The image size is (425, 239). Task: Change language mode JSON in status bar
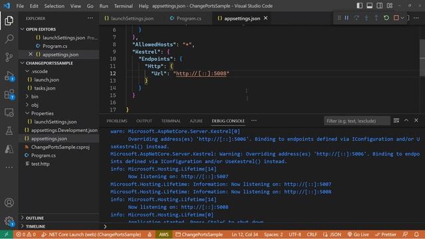pyautogui.click(x=332, y=234)
